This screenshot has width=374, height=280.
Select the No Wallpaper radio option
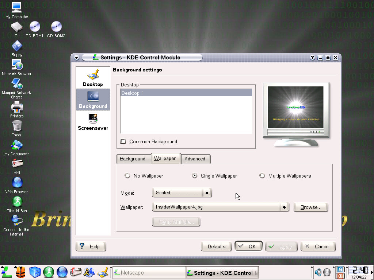(x=127, y=176)
